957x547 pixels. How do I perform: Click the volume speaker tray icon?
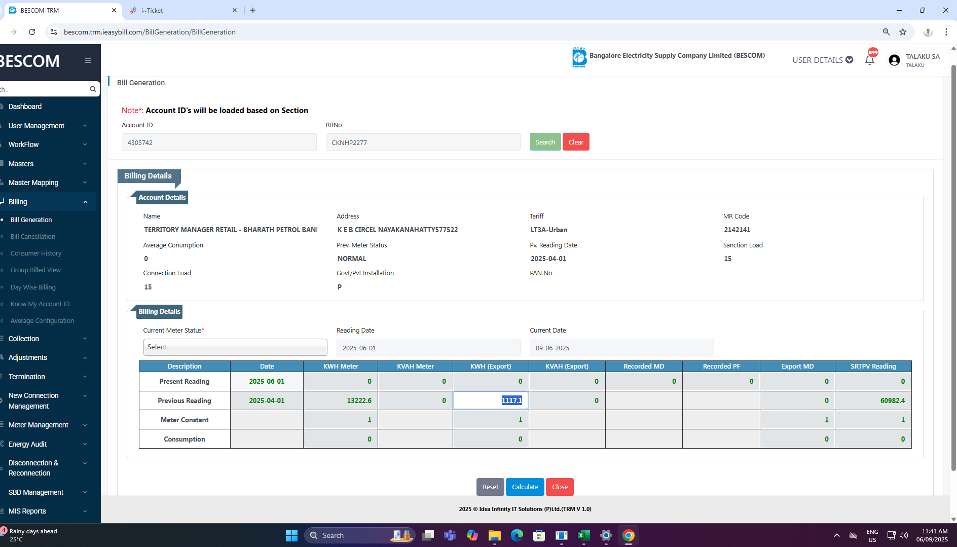click(904, 535)
